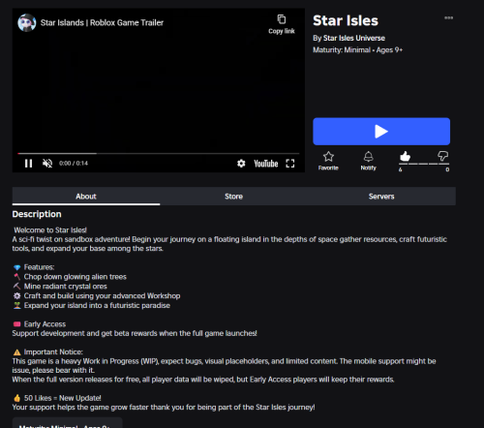The image size is (484, 428).
Task: Select the About tab
Action: pyautogui.click(x=86, y=197)
